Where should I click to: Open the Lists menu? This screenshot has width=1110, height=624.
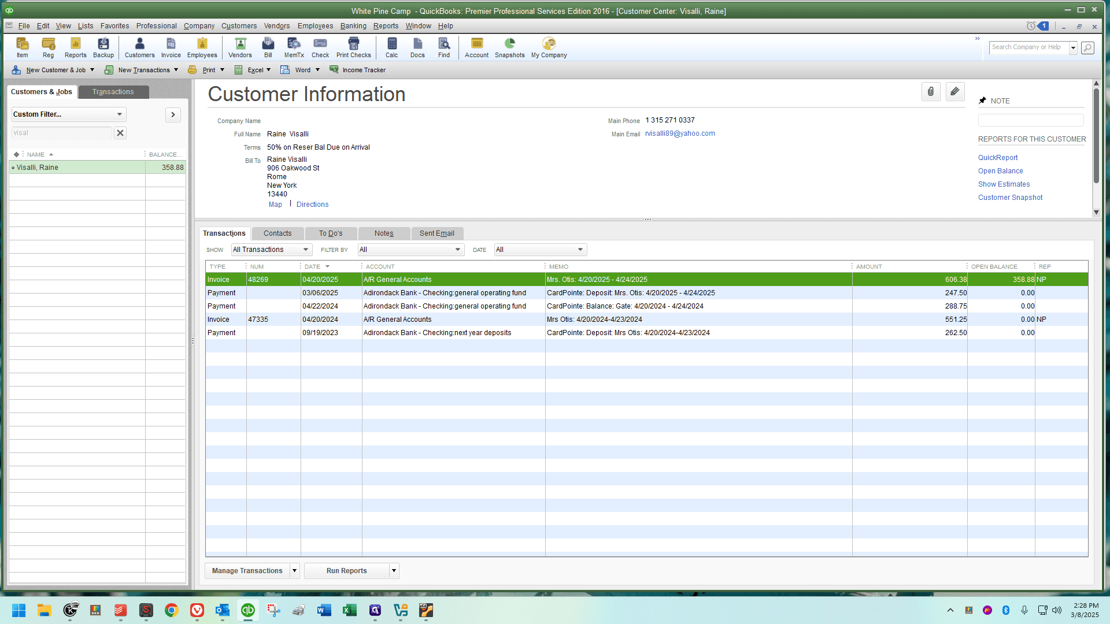pos(86,26)
